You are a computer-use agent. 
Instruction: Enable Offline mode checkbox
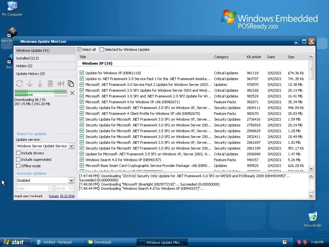[x=18, y=166]
